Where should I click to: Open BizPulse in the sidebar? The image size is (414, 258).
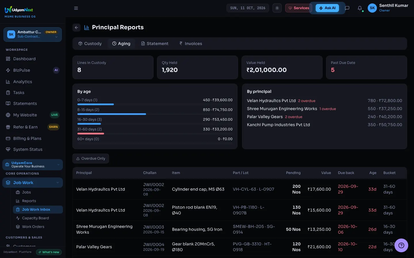(x=32, y=70)
